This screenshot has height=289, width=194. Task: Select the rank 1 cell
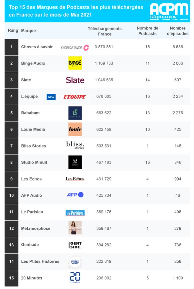[x=11, y=47]
